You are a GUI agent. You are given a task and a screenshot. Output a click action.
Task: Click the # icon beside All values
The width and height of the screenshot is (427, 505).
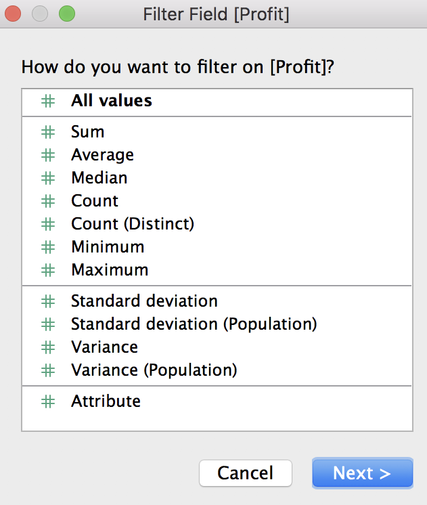48,101
